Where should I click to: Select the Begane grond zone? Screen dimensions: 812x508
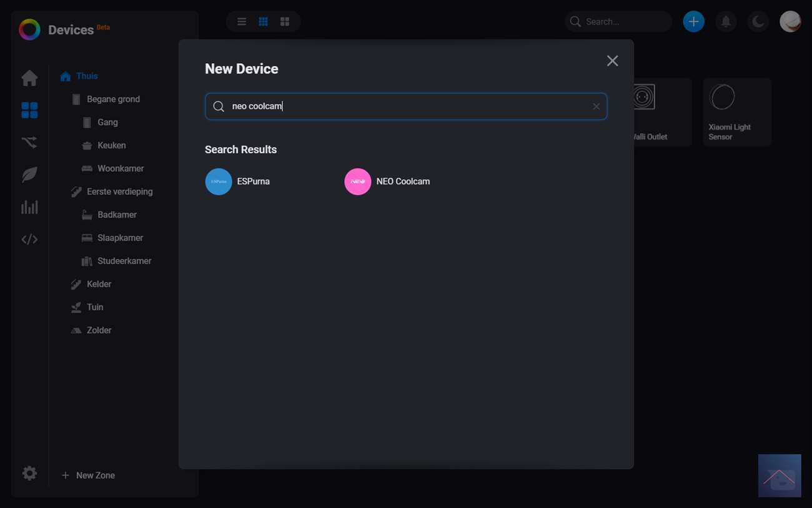(x=113, y=99)
